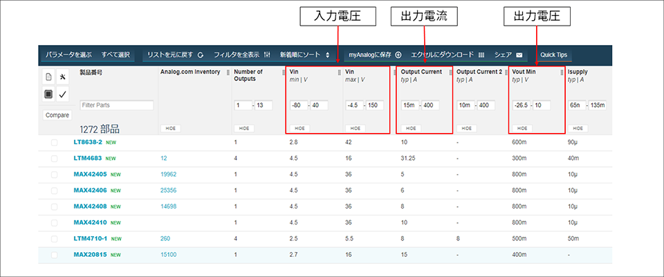Click the Output Current 2 10m field

coord(465,105)
